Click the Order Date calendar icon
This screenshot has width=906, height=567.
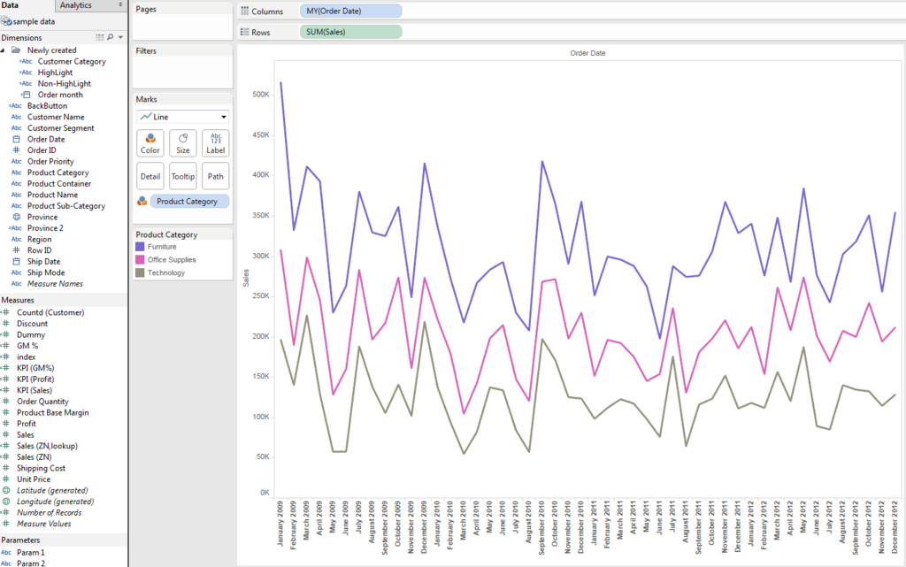point(16,139)
